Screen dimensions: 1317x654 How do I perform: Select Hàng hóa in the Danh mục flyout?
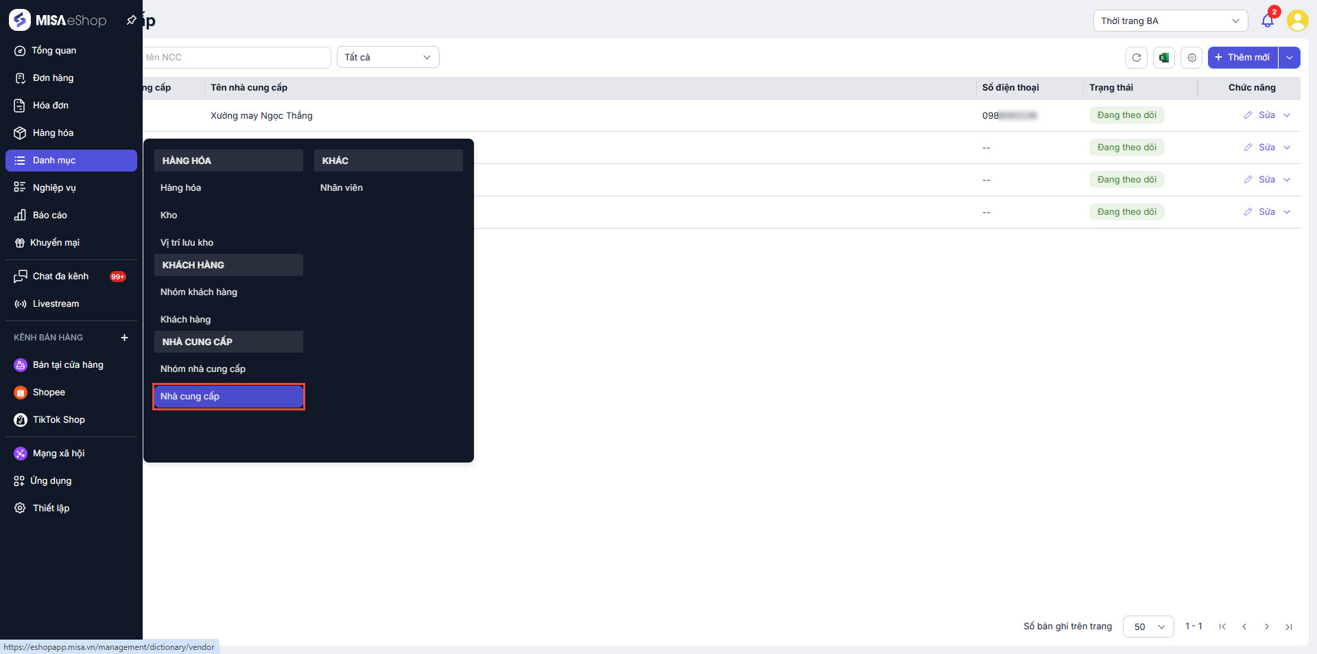click(228, 188)
